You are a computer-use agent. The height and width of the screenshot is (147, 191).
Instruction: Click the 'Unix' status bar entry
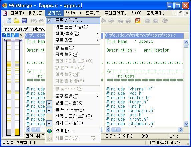coord(174,136)
